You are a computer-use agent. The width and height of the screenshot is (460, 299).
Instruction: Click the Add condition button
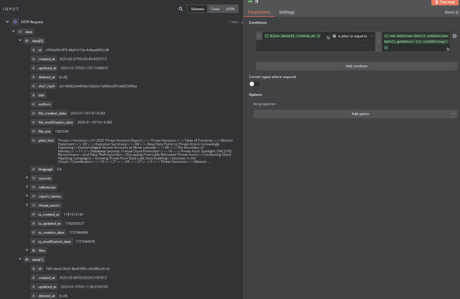point(357,66)
